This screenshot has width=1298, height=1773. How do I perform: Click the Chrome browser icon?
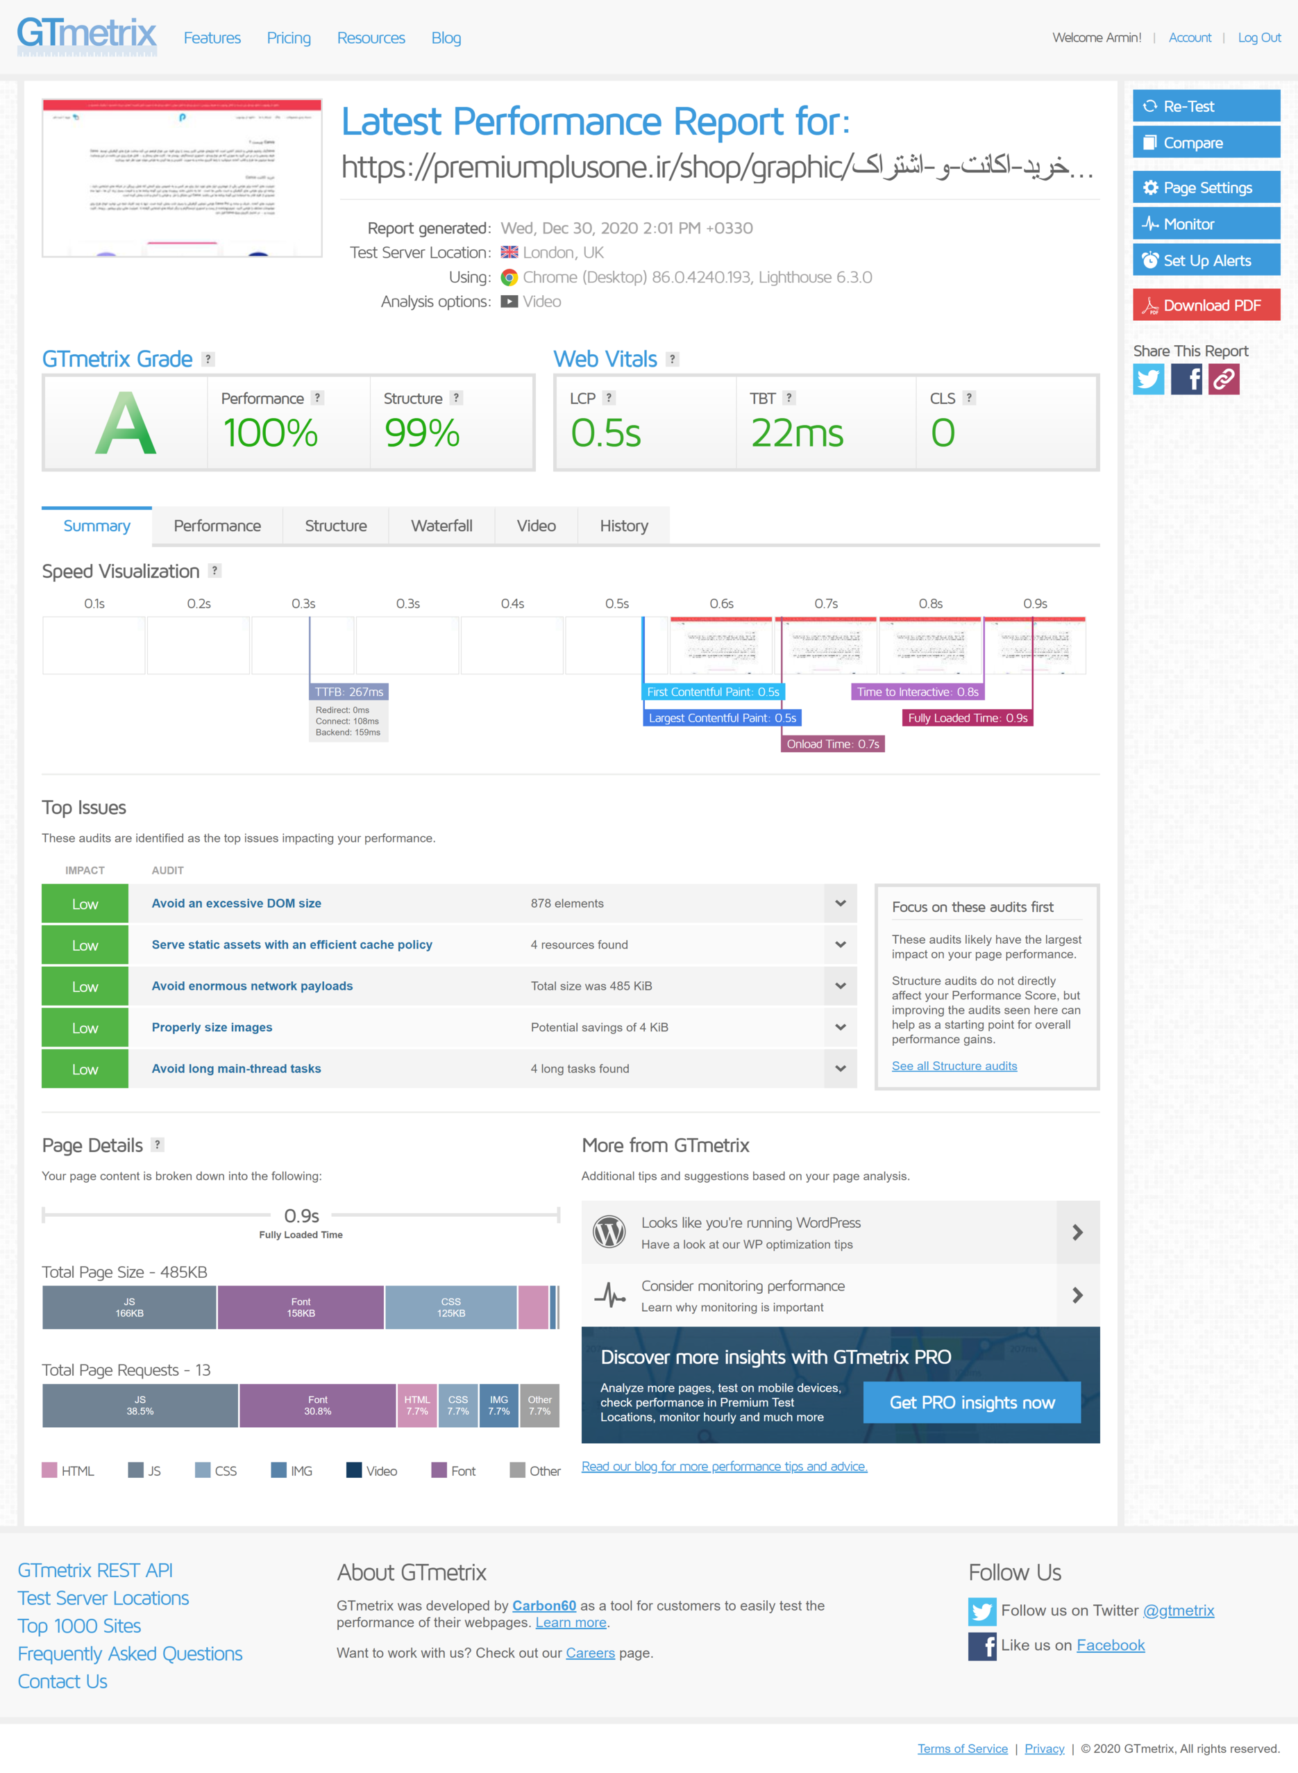(x=509, y=277)
